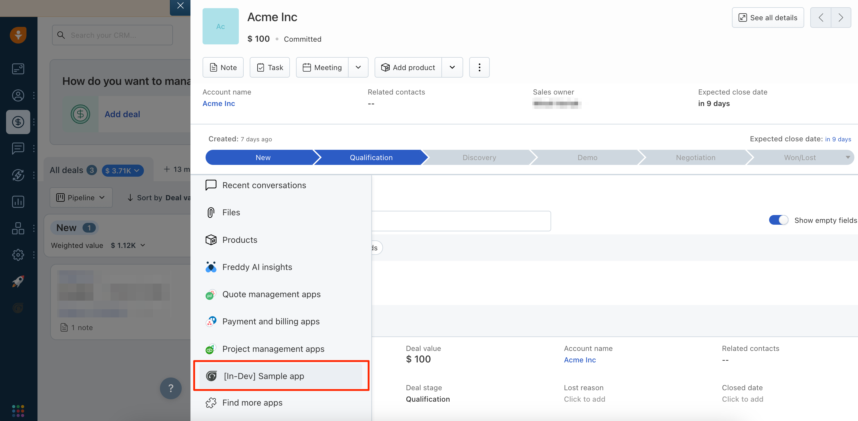Image resolution: width=858 pixels, height=421 pixels.
Task: Expand the $ 3.71K total value dropdown
Action: (x=122, y=170)
